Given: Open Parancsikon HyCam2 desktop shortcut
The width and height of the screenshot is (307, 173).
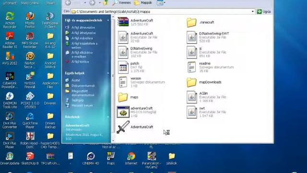Looking at the screenshot, I should [x=152, y=161].
